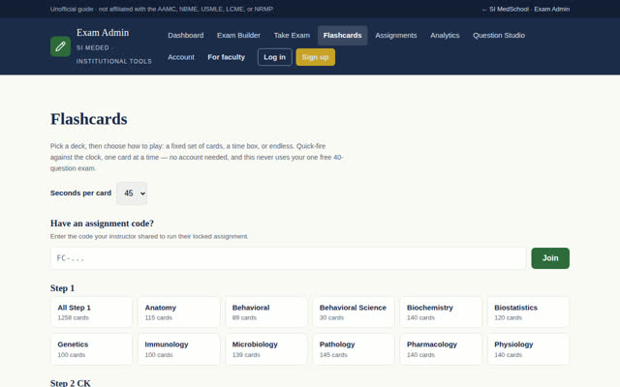Select the Behavioral 89 cards deck
The image size is (620, 387).
(x=266, y=312)
